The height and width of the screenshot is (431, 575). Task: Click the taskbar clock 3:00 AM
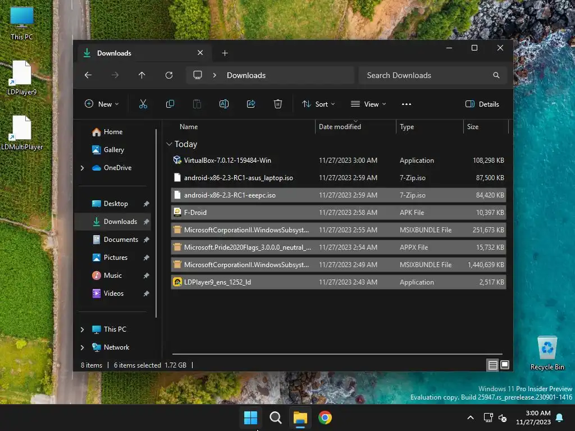533,418
